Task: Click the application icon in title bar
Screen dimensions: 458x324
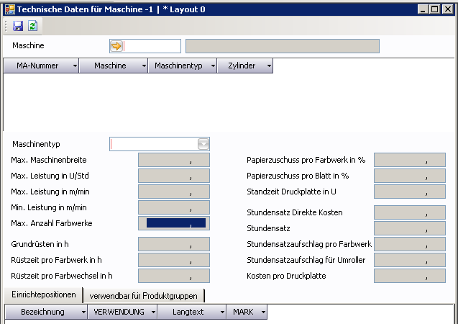Action: click(x=8, y=9)
